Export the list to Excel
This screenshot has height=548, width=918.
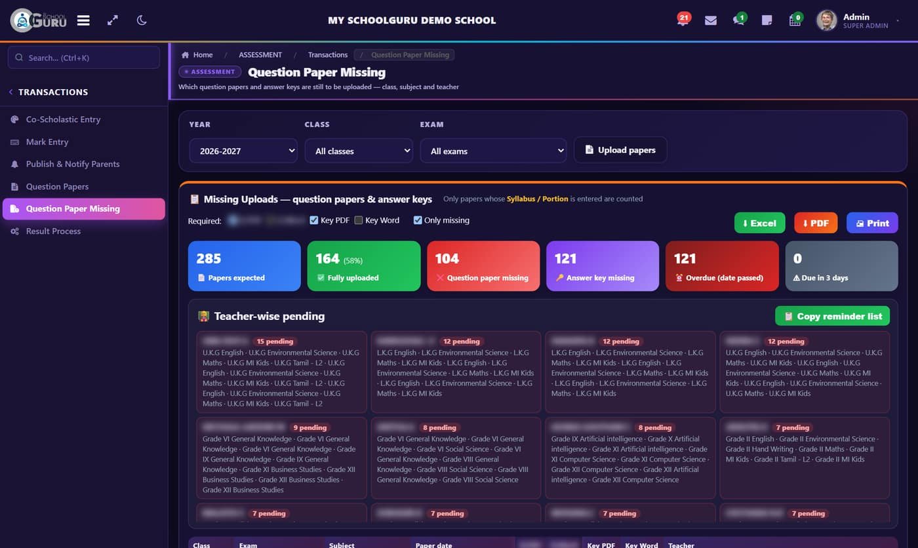pyautogui.click(x=759, y=223)
